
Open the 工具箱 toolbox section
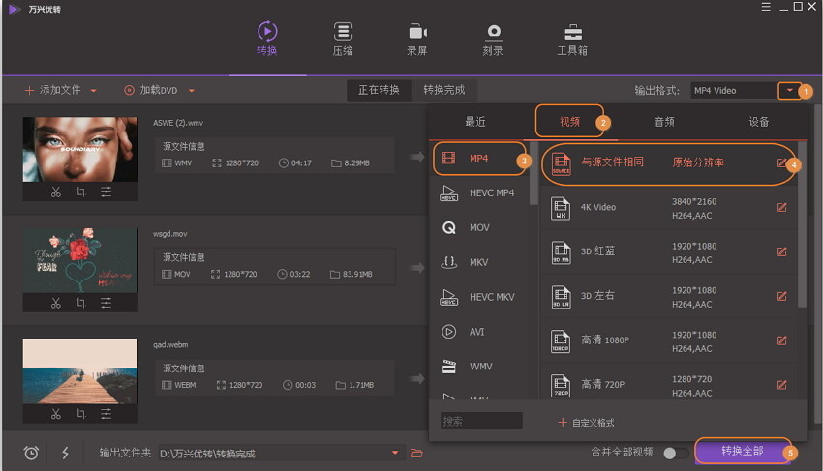[x=572, y=39]
